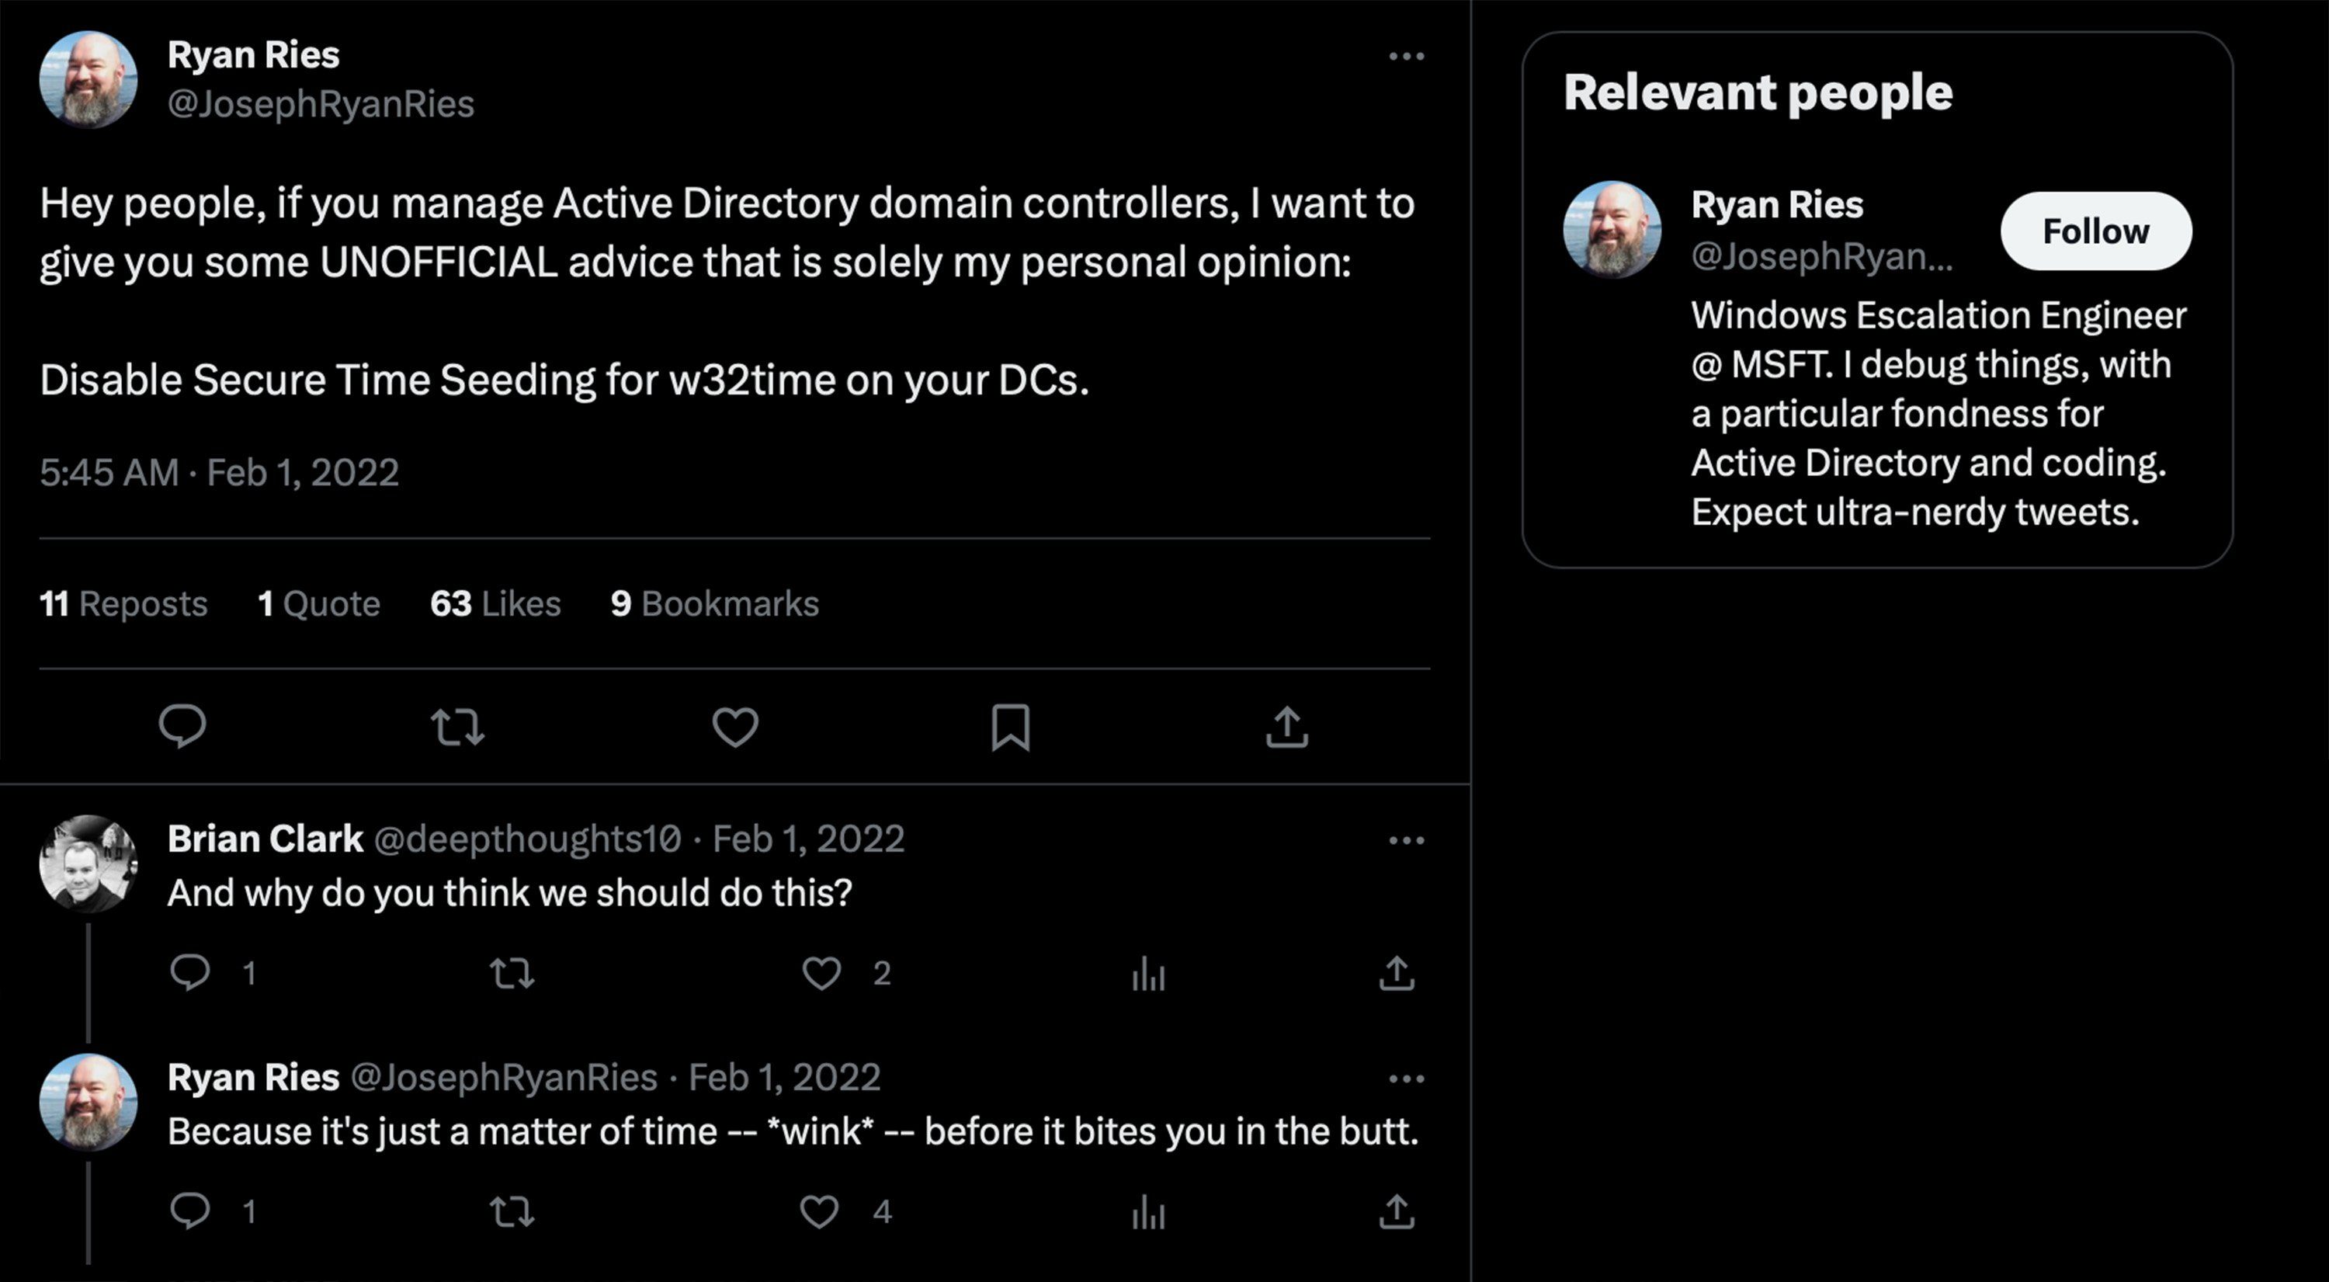Viewport: 2329px width, 1282px height.
Task: Share Brian Clark's reply
Action: tap(1396, 973)
